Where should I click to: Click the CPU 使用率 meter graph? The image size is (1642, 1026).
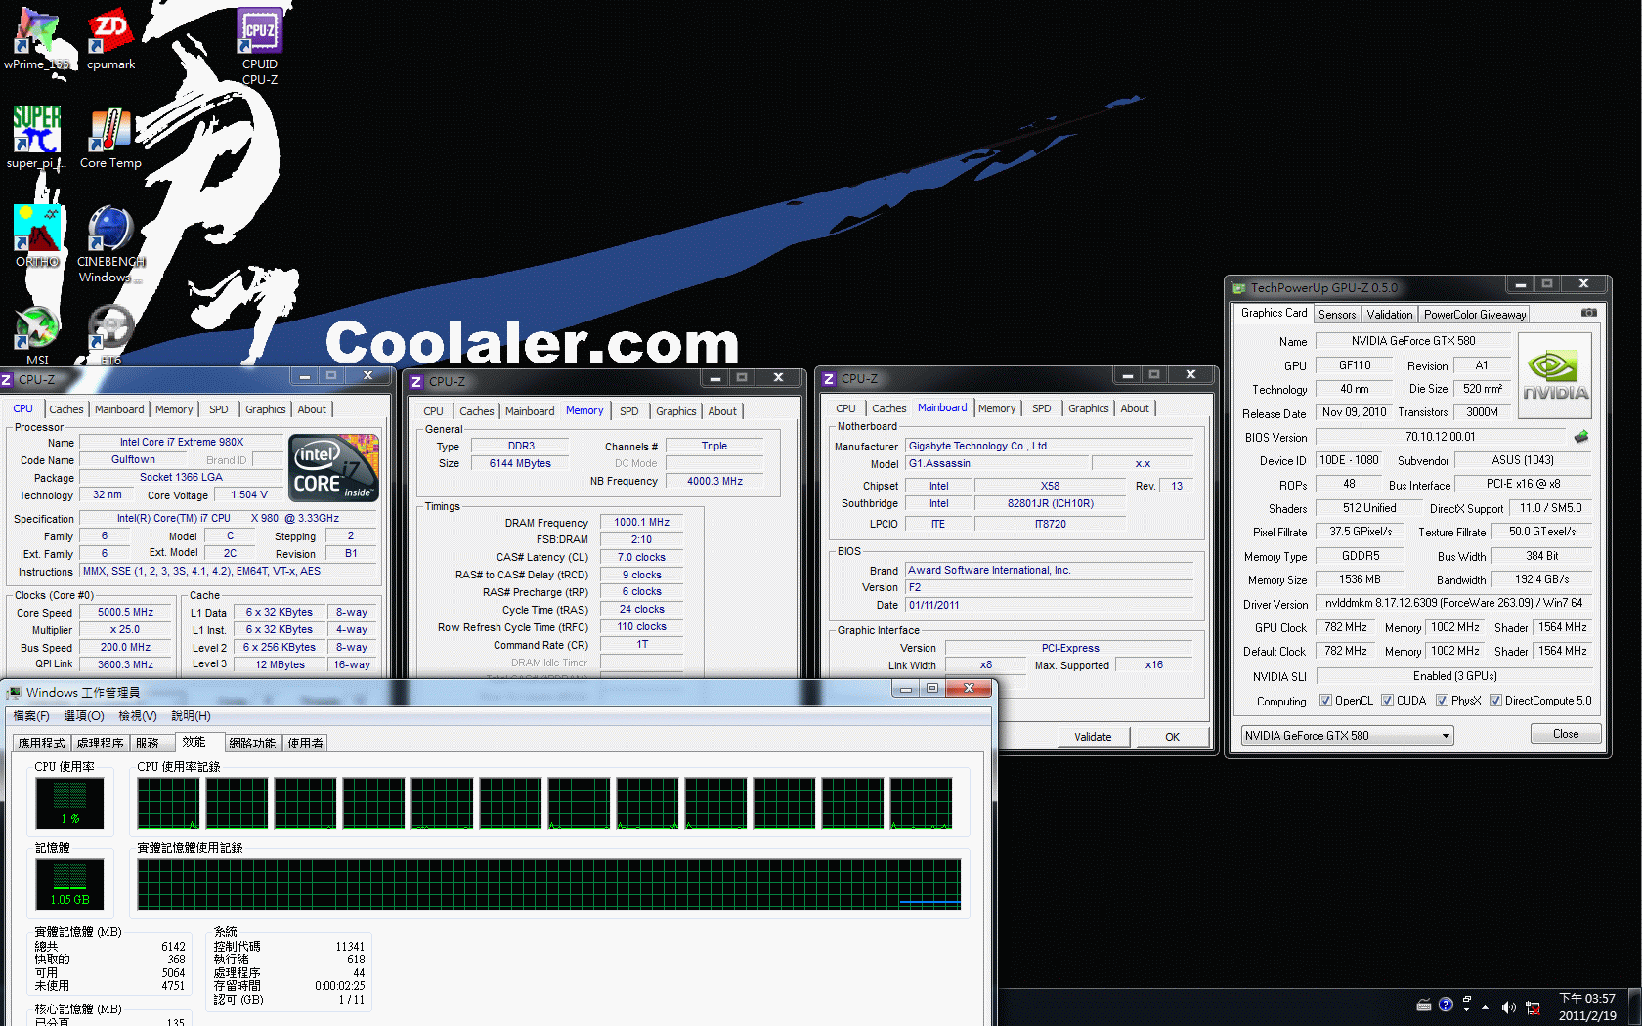pos(69,803)
